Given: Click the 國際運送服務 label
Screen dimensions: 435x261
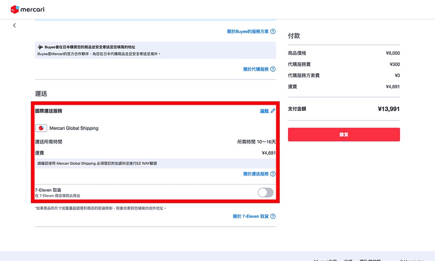Looking at the screenshot, I should pyautogui.click(x=49, y=111).
